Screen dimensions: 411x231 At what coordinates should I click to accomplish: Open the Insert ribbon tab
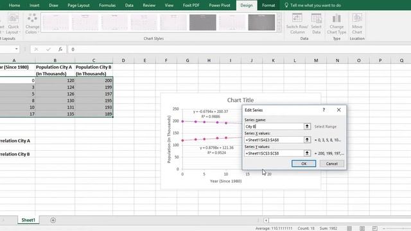tap(34, 5)
